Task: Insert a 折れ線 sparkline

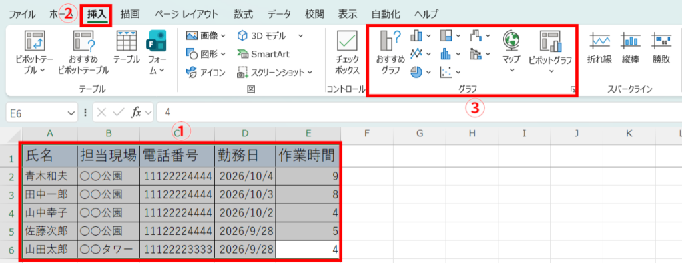Action: tap(599, 49)
